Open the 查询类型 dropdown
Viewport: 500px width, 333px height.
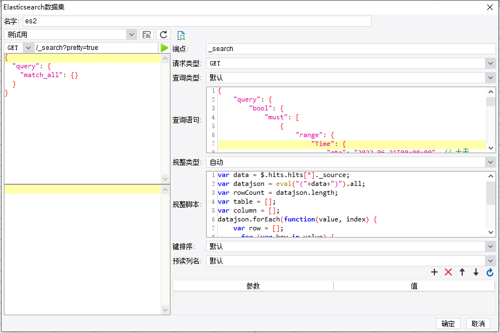coord(491,78)
